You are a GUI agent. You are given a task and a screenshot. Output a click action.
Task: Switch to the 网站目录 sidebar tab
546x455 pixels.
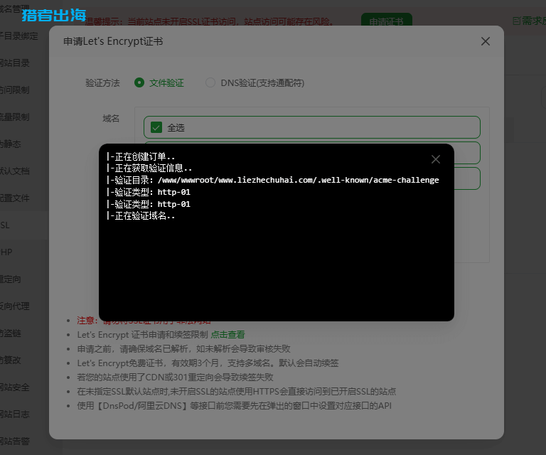[15, 63]
